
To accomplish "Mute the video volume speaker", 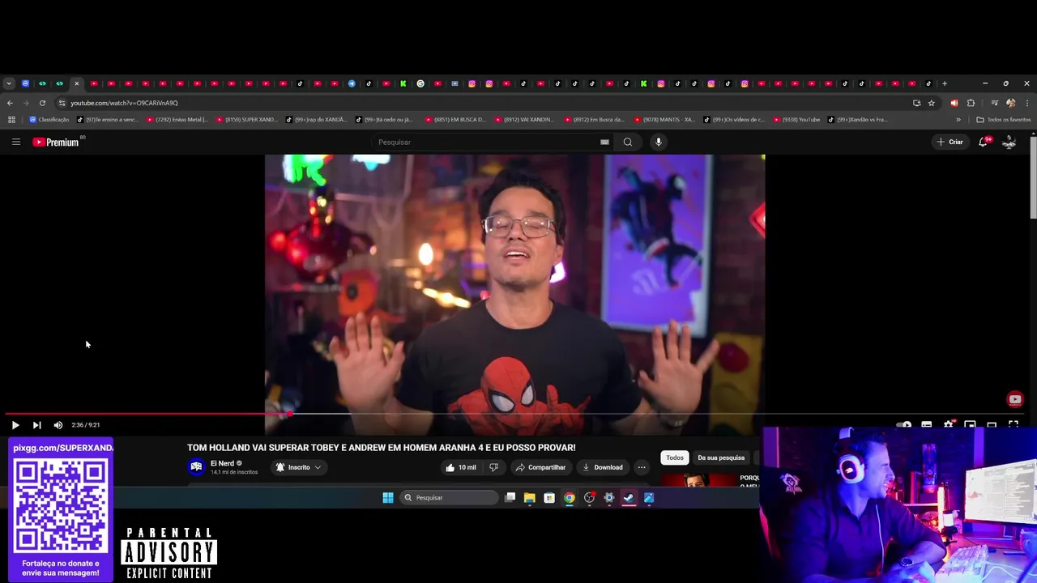I will pos(58,425).
